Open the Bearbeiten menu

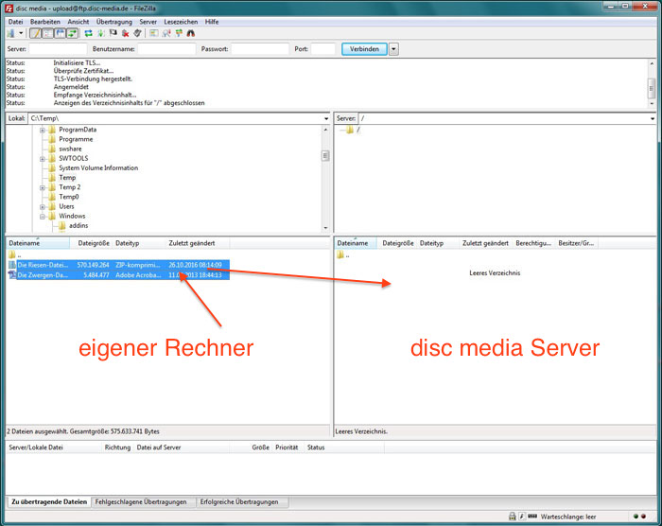tap(45, 22)
